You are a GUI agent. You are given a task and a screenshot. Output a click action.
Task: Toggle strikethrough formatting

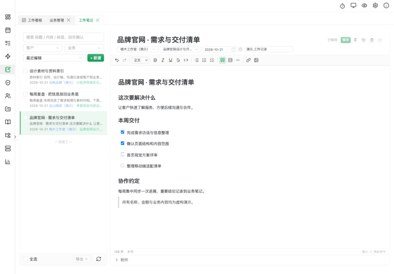178,60
